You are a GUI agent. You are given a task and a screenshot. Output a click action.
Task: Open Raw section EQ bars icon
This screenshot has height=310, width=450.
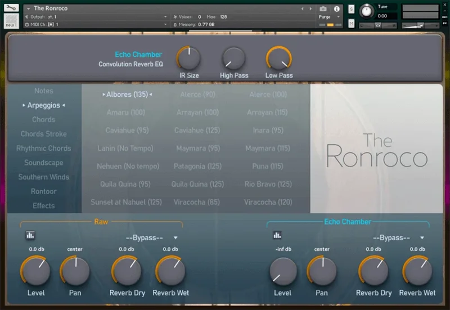pos(30,235)
